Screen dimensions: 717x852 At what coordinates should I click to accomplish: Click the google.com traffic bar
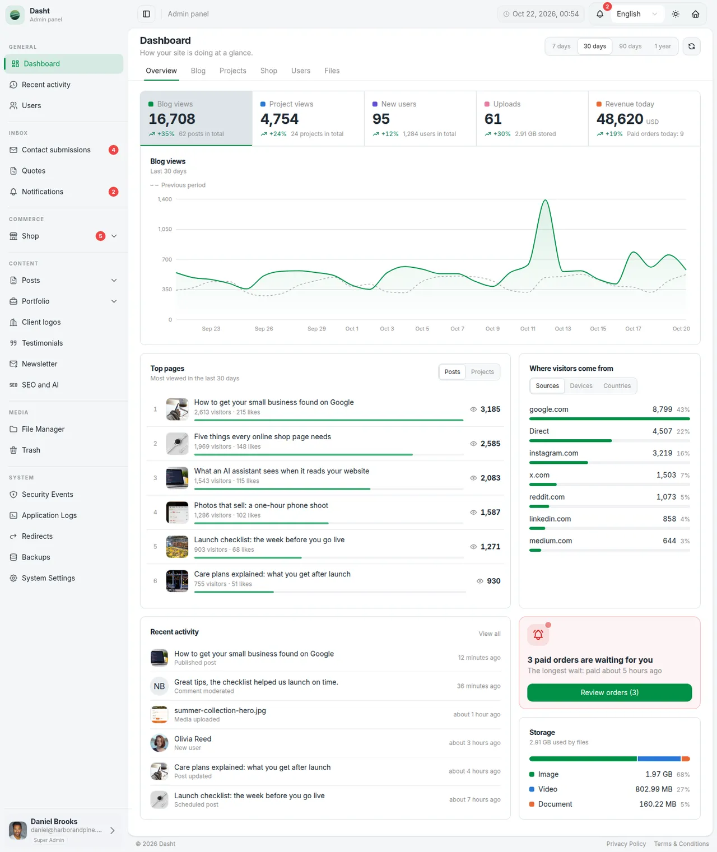click(609, 419)
